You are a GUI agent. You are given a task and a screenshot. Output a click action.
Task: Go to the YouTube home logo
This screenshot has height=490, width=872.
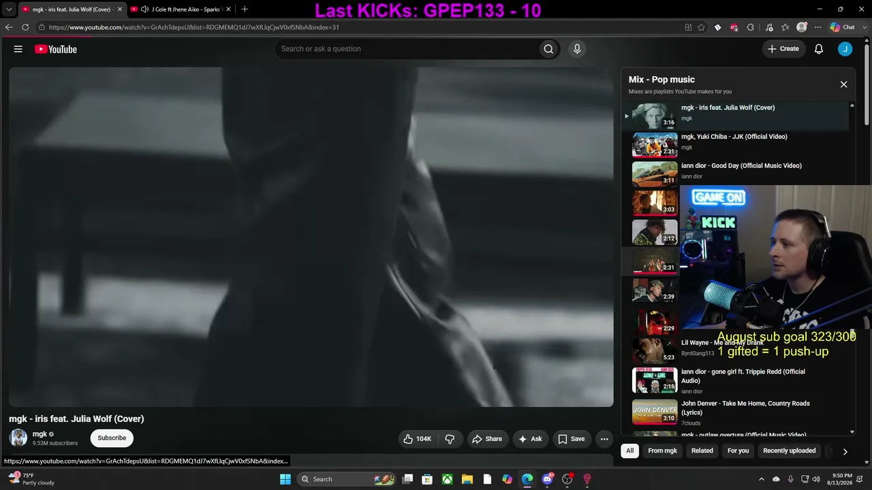pyautogui.click(x=56, y=49)
